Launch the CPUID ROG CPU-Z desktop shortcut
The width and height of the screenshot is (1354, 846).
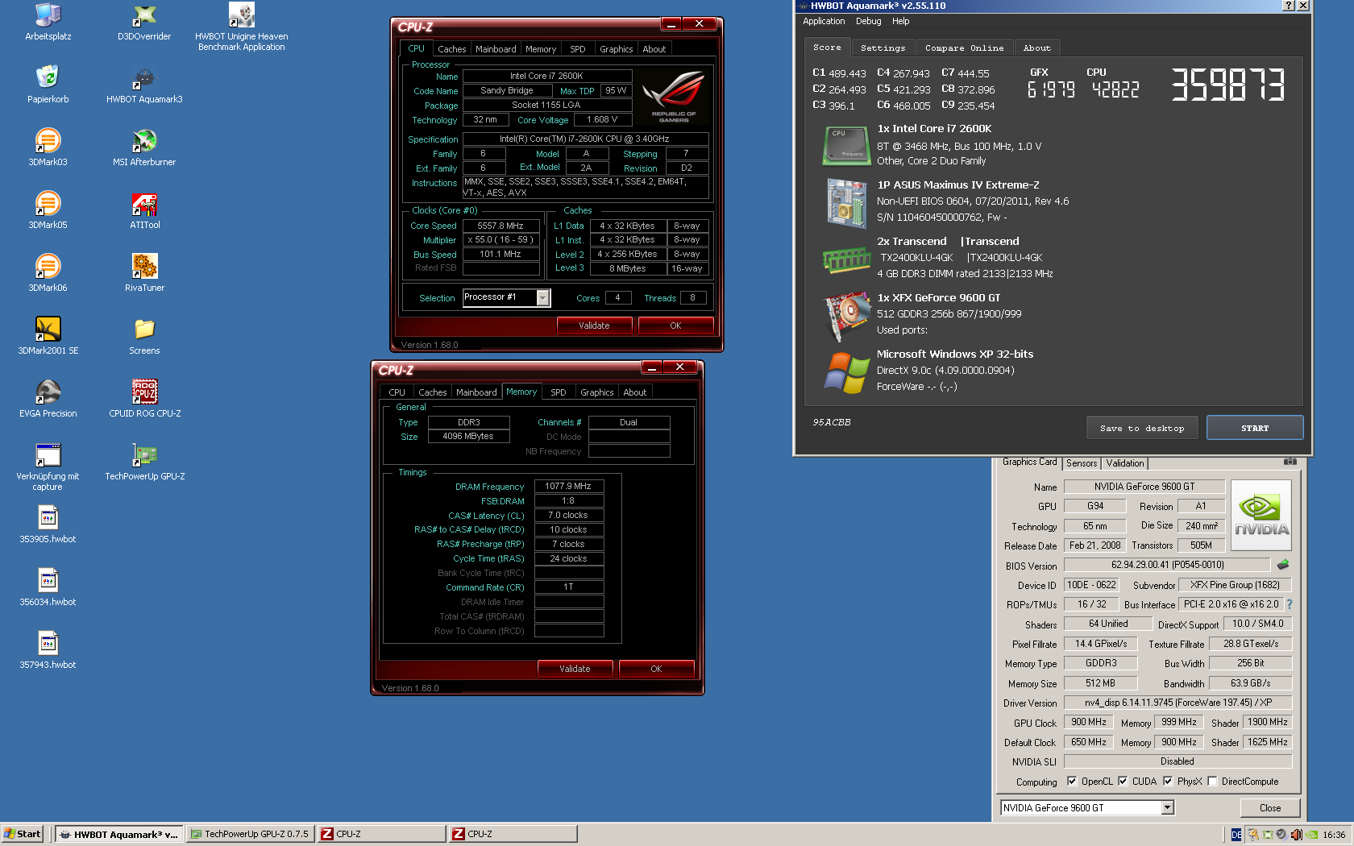click(x=144, y=398)
